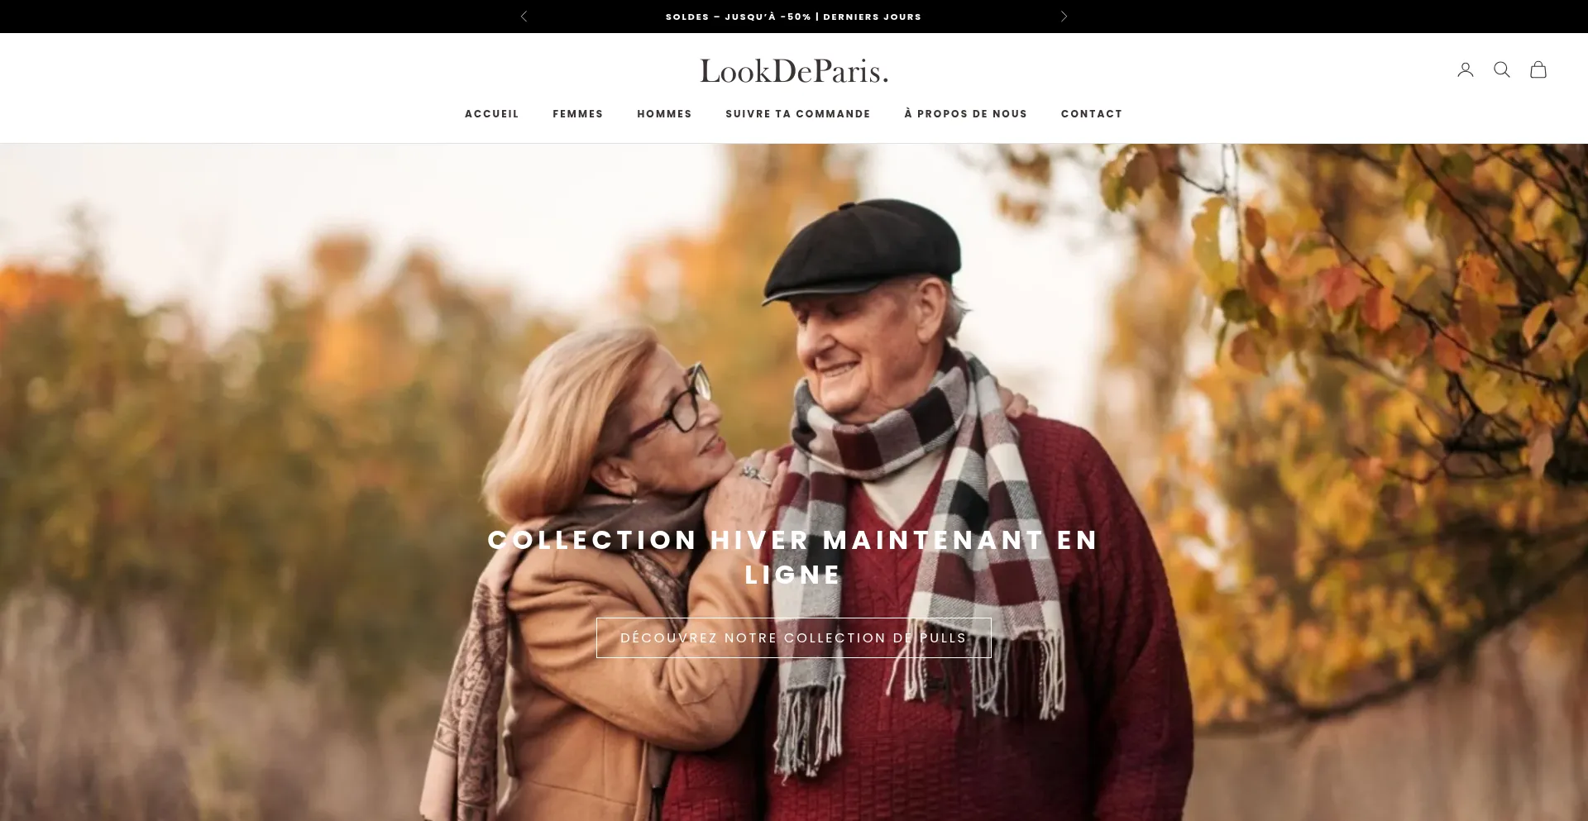Screen dimensions: 1588x821
Task: Advance to the next announcement with the right arrow
Action: [1064, 17]
